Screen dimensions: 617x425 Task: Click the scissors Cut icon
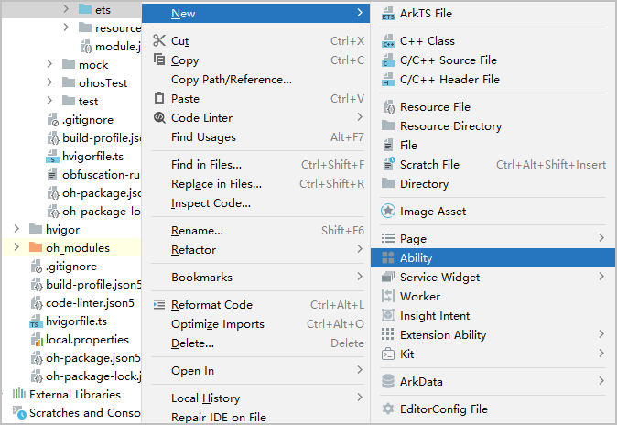click(159, 41)
